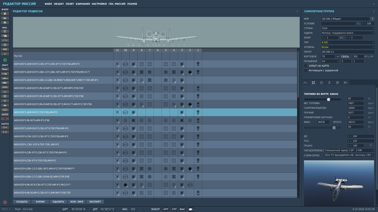Viewport: 378px width, 212px height.
Task: Click the ЭКСПОРТ button
Action: point(95,202)
